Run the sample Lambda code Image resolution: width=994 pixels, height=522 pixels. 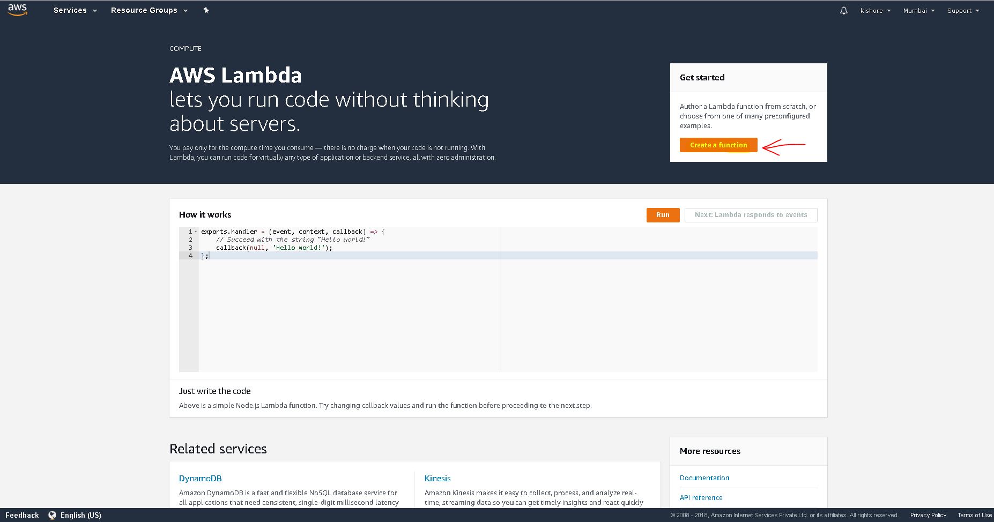point(663,215)
